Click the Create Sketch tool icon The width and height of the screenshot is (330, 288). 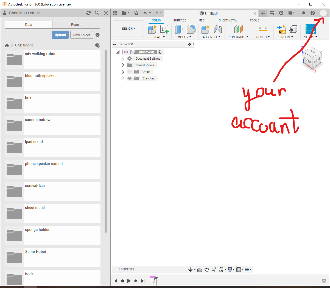pos(164,29)
